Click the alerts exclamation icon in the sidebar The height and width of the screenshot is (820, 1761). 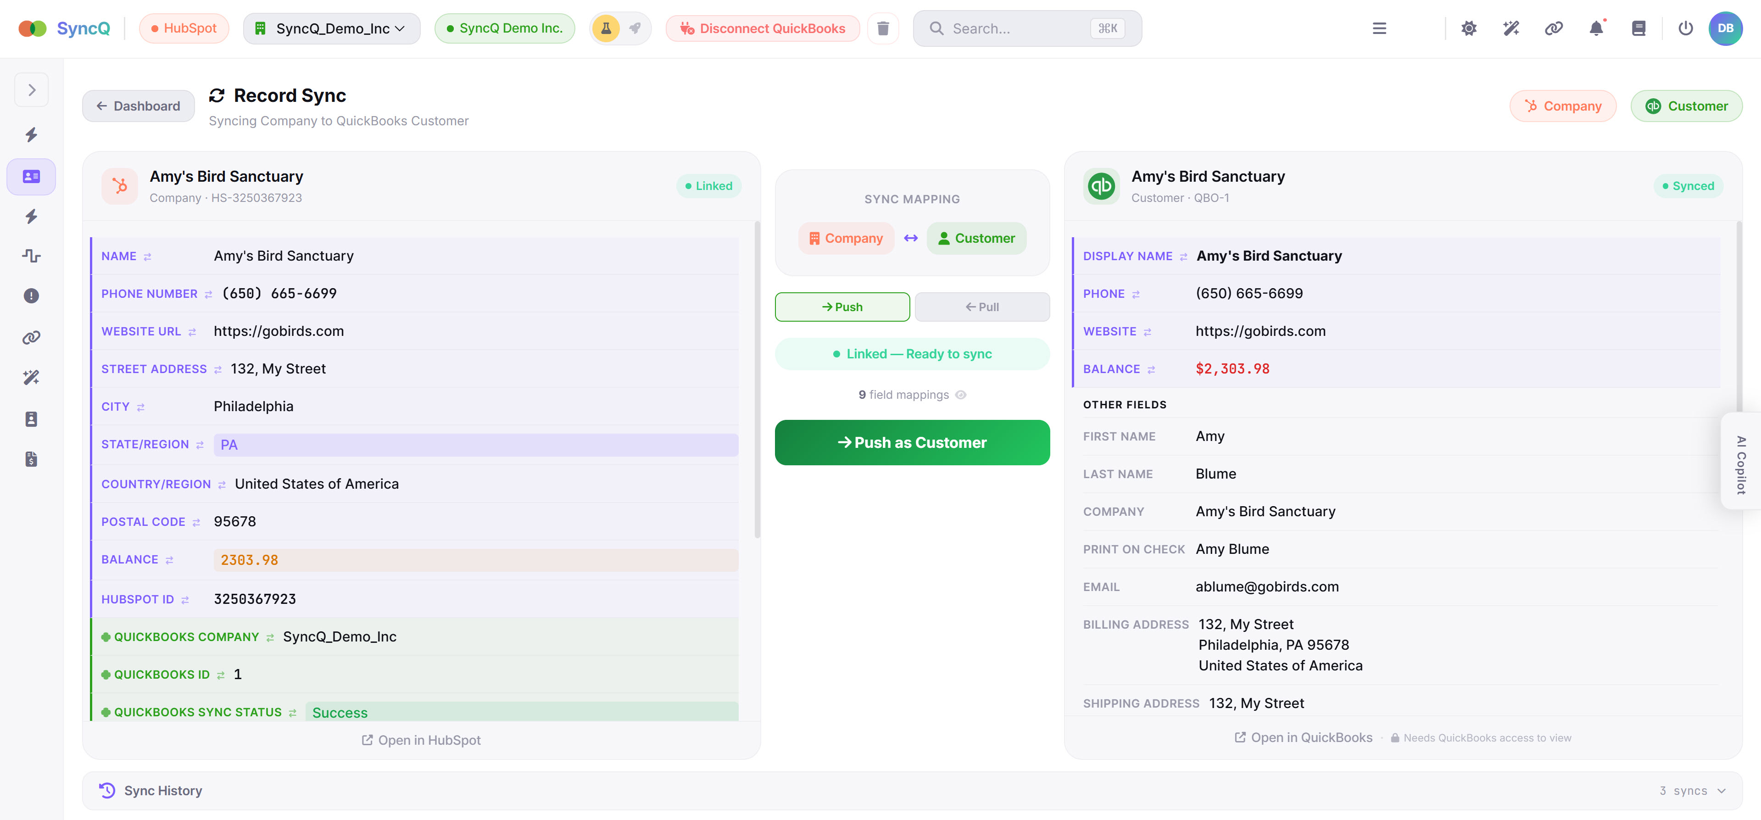pos(31,296)
